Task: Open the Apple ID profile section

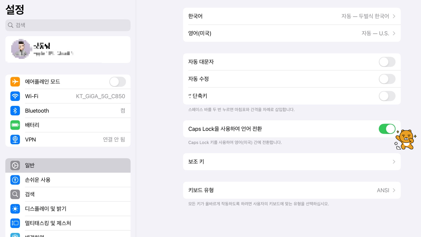Action: 68,49
